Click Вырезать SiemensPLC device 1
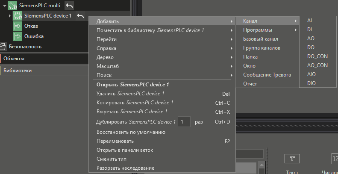This screenshot has height=174, width=338. click(x=162, y=112)
